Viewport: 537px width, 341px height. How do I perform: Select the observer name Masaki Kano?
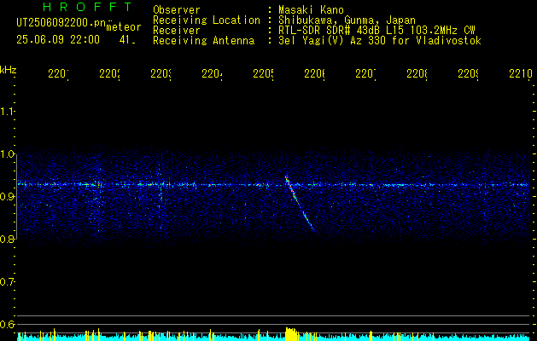(311, 9)
